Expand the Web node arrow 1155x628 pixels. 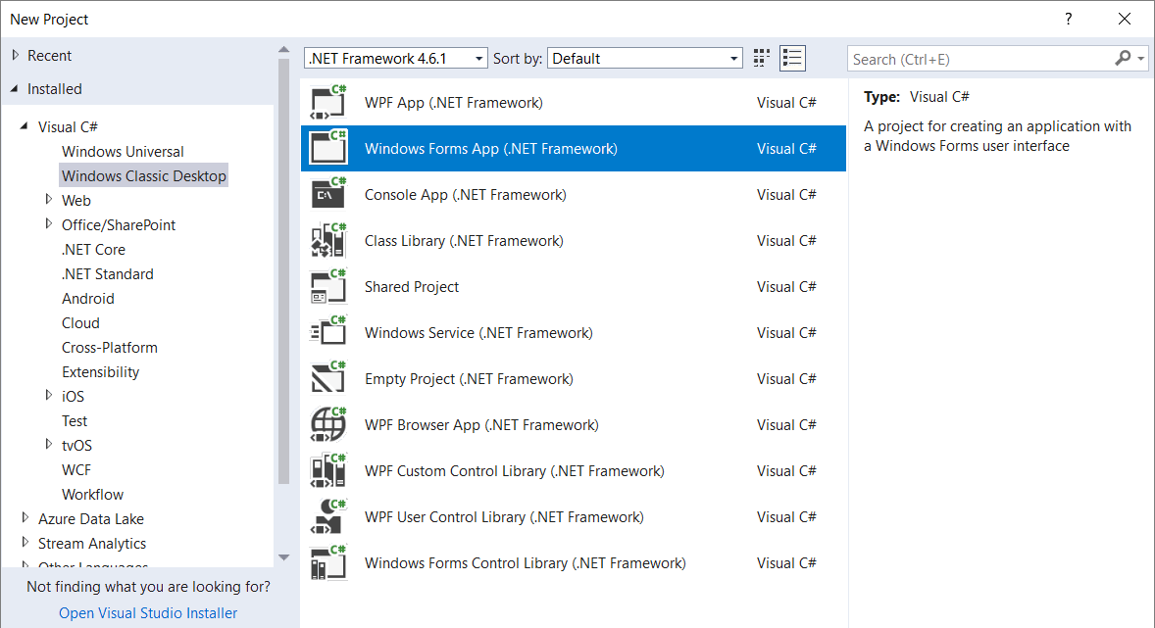(49, 200)
